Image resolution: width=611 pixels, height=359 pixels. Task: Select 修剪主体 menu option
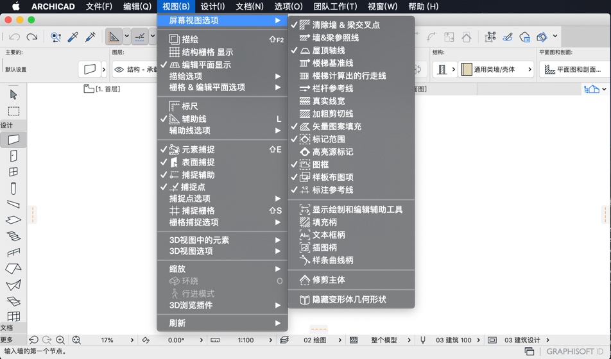pyautogui.click(x=351, y=280)
